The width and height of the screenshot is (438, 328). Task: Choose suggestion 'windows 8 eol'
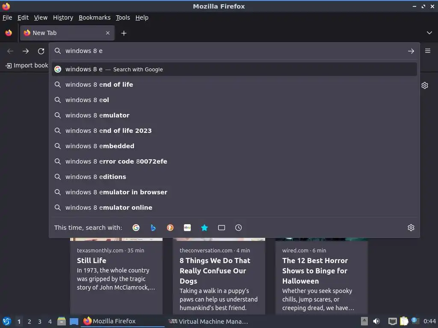(234, 100)
